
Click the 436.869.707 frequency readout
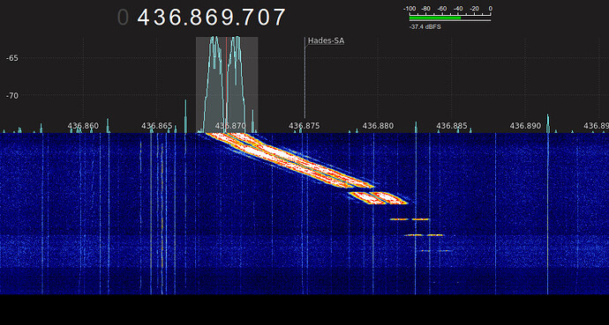(212, 18)
